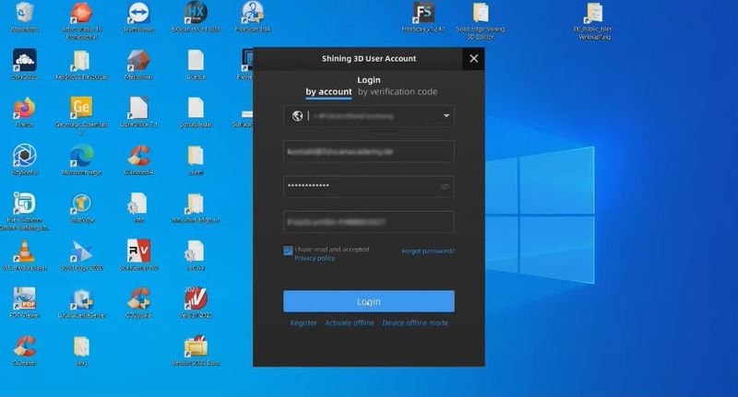The width and height of the screenshot is (738, 397).
Task: Toggle the privacy policy acceptance checkbox
Action: tap(289, 251)
